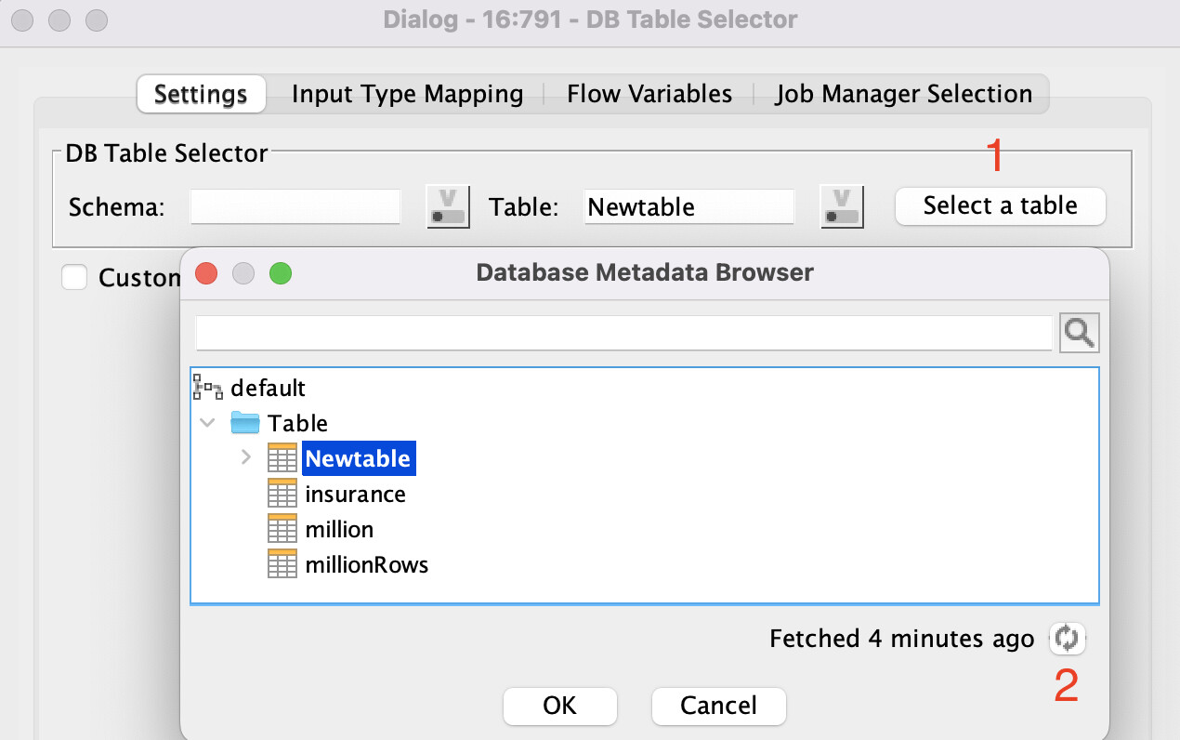The width and height of the screenshot is (1180, 740).
Task: Click green zoom button of Metadata Browser
Action: point(281,273)
